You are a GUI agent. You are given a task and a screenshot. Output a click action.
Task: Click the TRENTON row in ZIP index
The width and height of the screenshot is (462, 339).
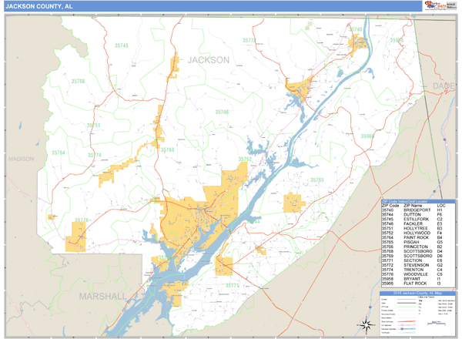[418, 270]
